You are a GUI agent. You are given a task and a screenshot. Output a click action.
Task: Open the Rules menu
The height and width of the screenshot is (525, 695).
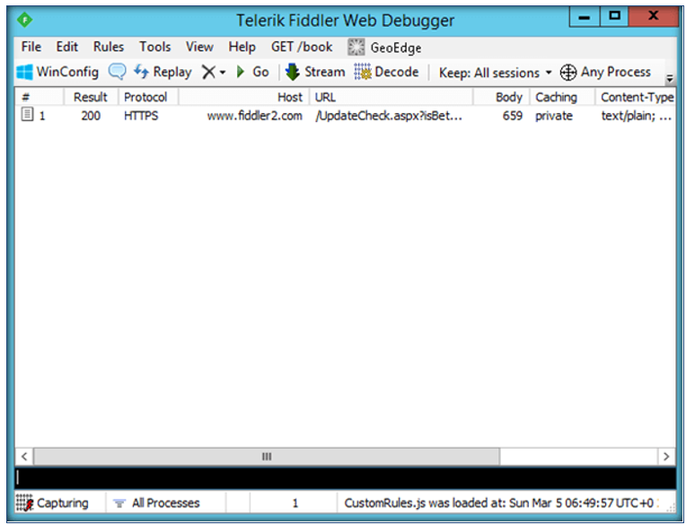(108, 47)
